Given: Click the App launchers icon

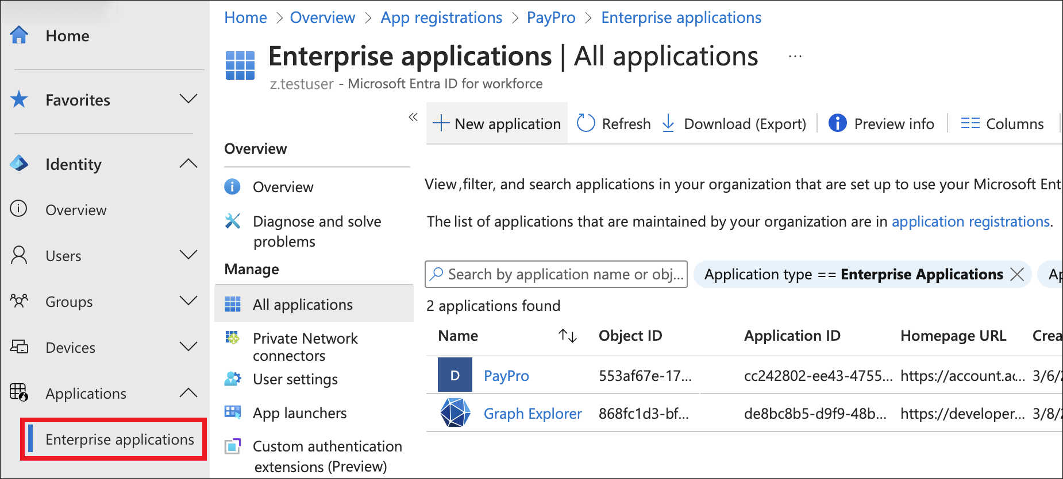Looking at the screenshot, I should pos(233,412).
